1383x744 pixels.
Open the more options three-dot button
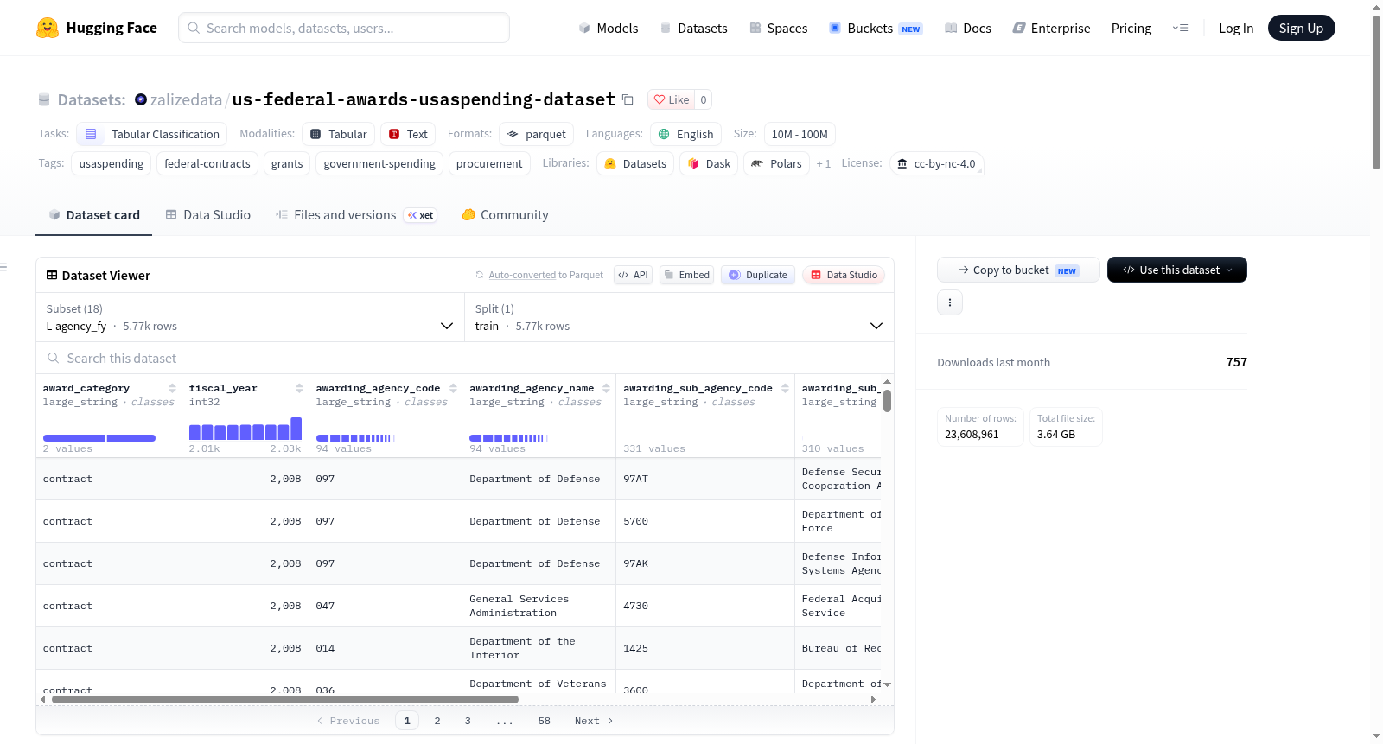(x=950, y=302)
